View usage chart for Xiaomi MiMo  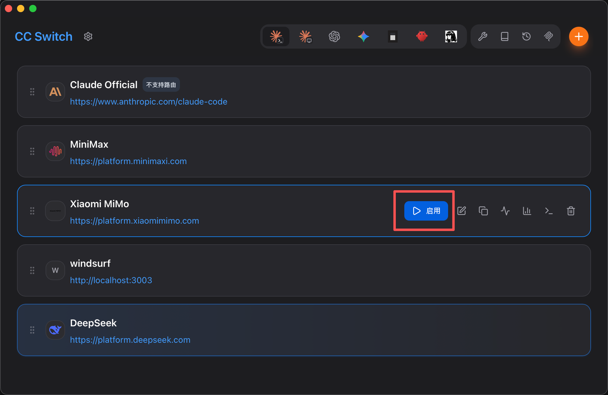coord(527,211)
